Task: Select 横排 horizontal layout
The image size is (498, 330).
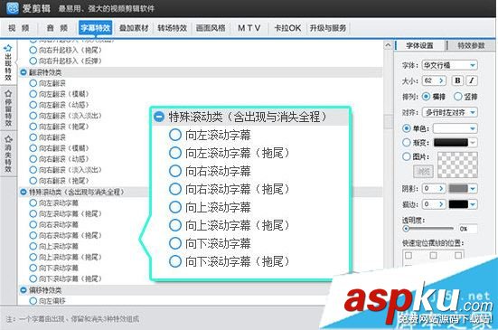Action: coord(427,96)
